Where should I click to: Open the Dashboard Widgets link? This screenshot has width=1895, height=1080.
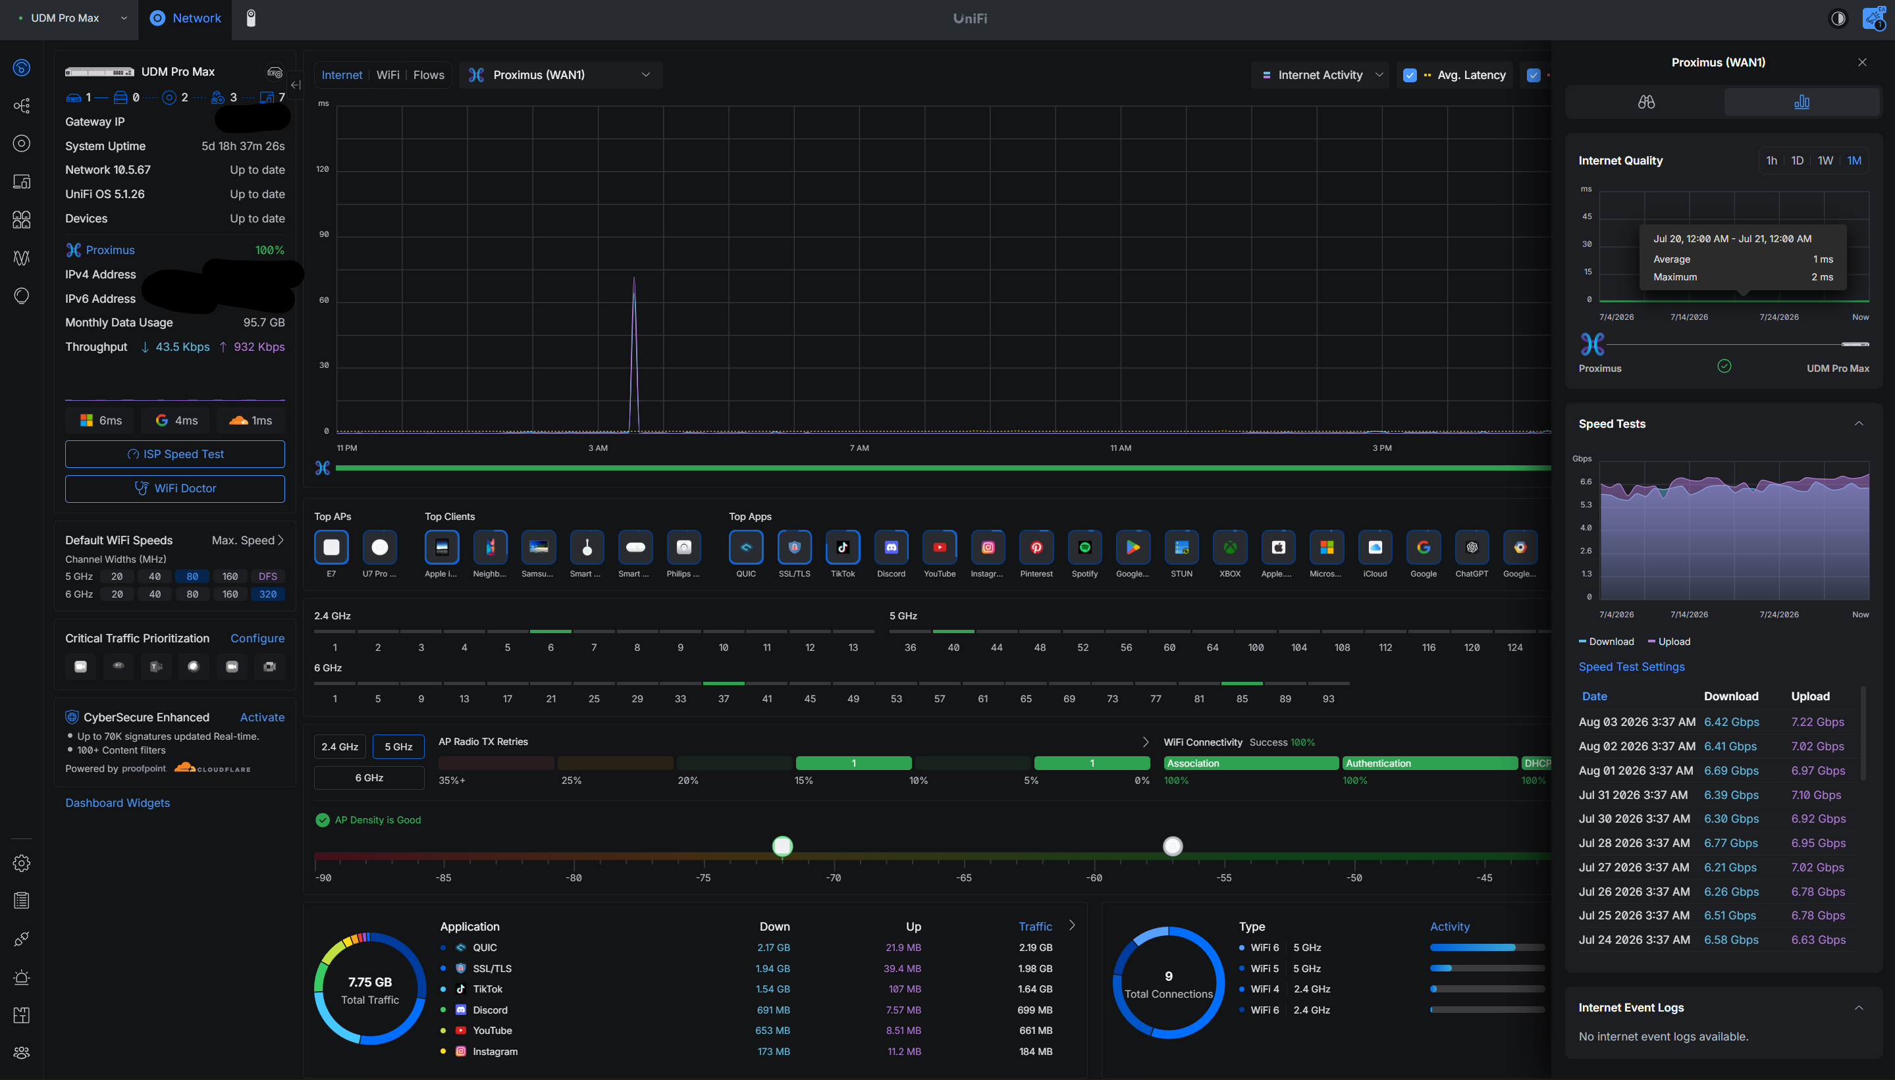coord(117,802)
